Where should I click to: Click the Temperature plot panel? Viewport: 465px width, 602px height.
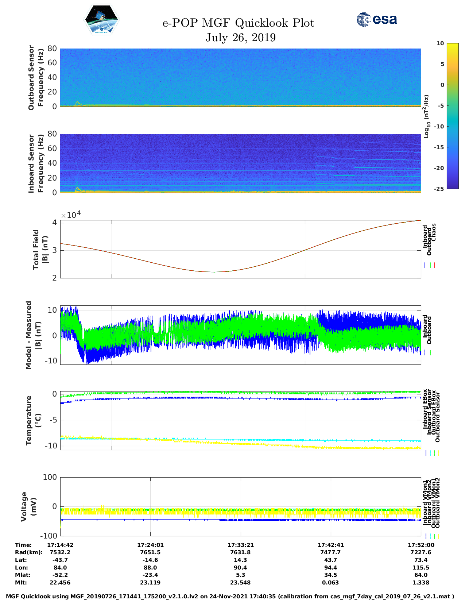[240, 421]
